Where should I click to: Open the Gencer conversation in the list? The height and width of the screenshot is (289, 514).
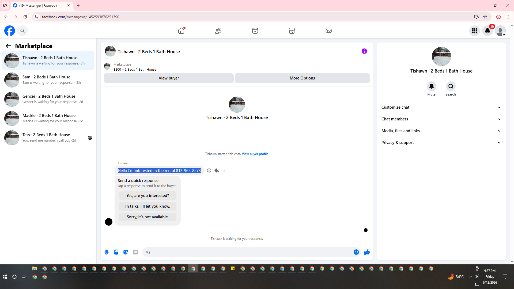point(48,99)
